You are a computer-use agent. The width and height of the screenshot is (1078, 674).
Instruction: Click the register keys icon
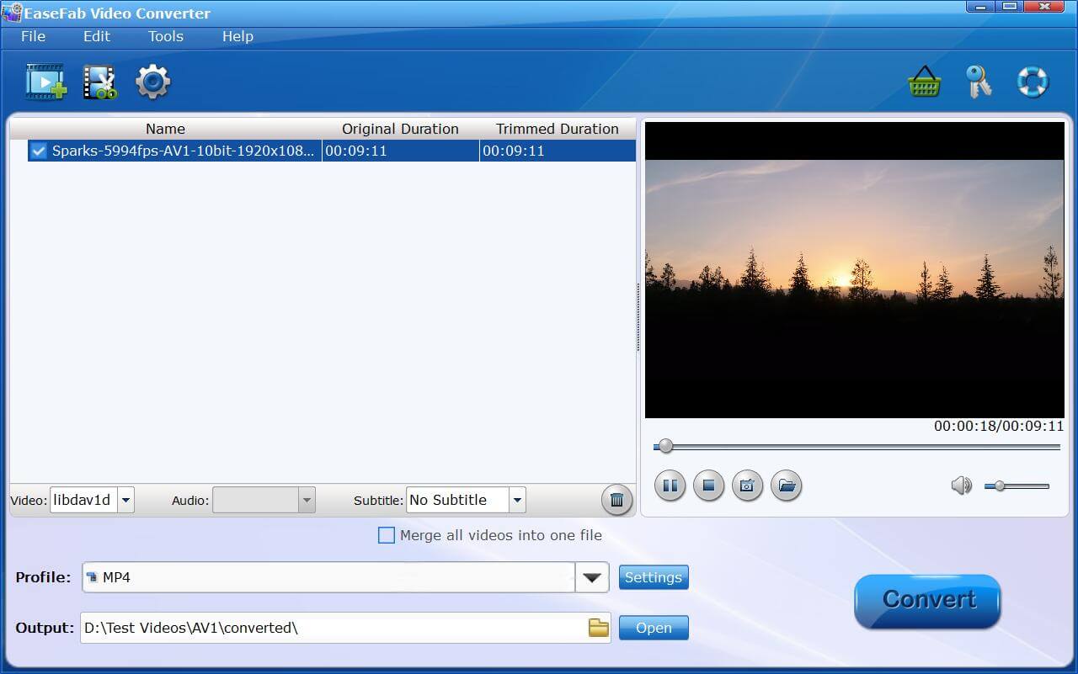click(x=978, y=82)
